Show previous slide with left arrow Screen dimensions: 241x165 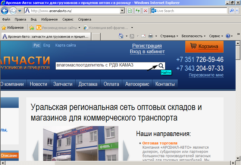coord(36,150)
